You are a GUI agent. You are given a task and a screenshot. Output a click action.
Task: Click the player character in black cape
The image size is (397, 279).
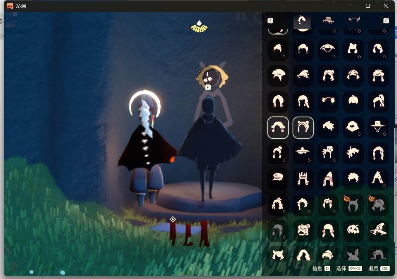[147, 149]
